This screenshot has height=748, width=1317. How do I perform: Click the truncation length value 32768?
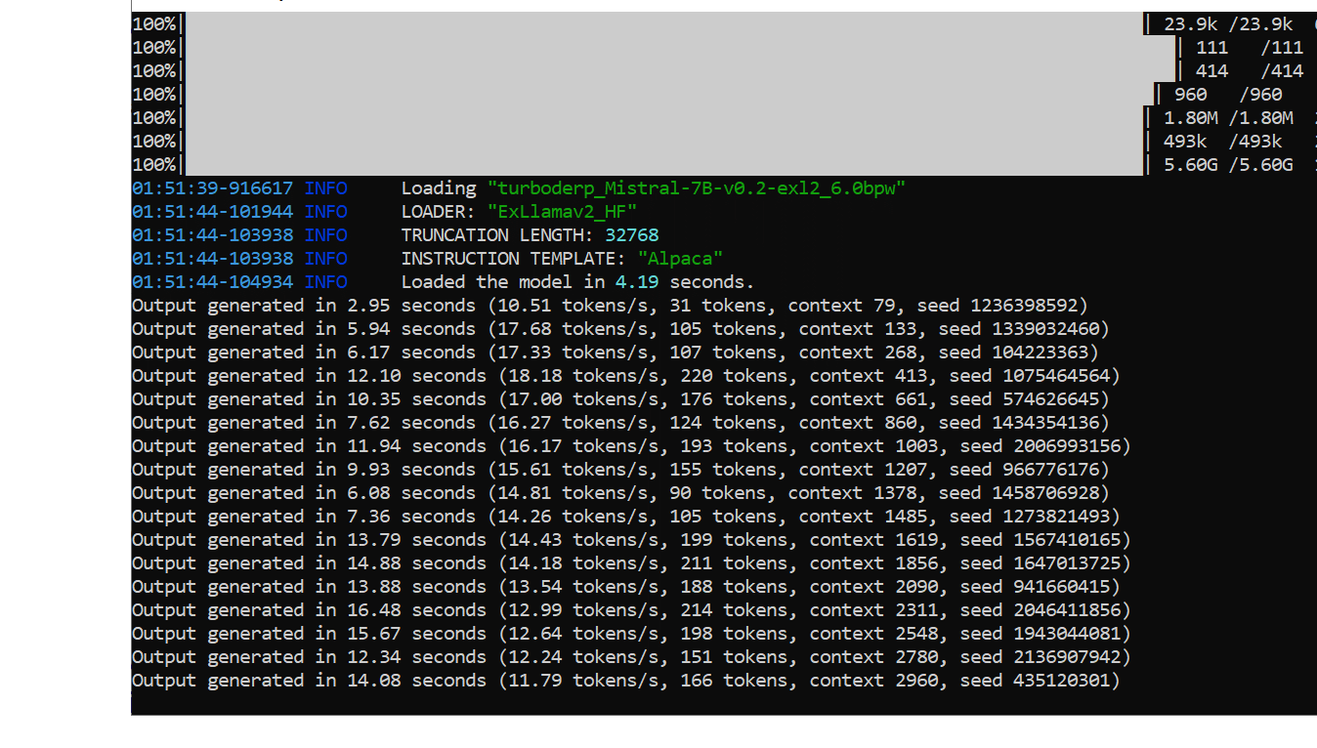tap(631, 235)
